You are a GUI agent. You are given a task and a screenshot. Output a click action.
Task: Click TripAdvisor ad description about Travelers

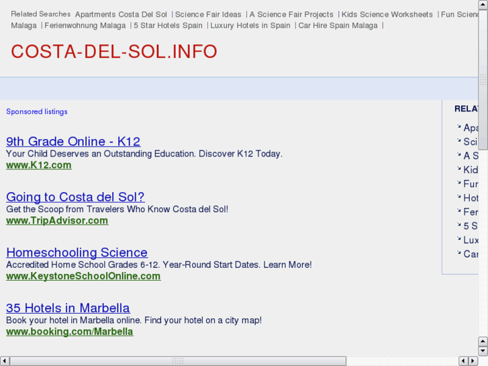pos(117,210)
